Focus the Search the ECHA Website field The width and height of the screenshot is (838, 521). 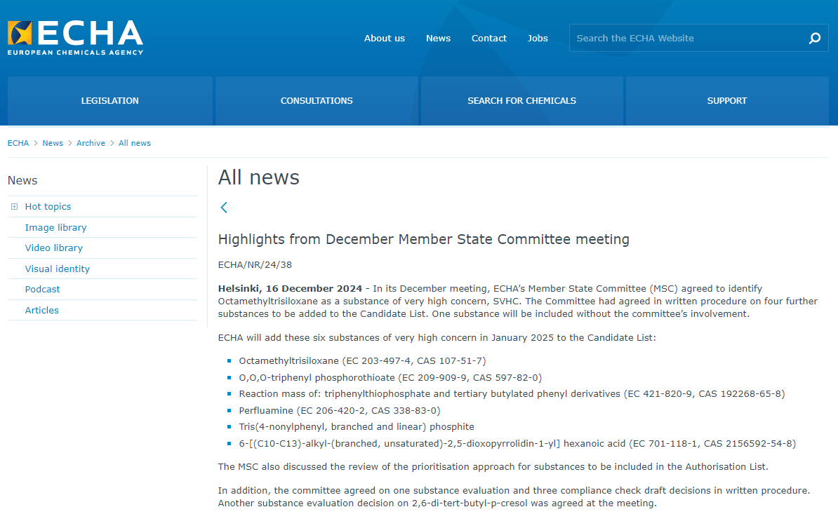(684, 39)
